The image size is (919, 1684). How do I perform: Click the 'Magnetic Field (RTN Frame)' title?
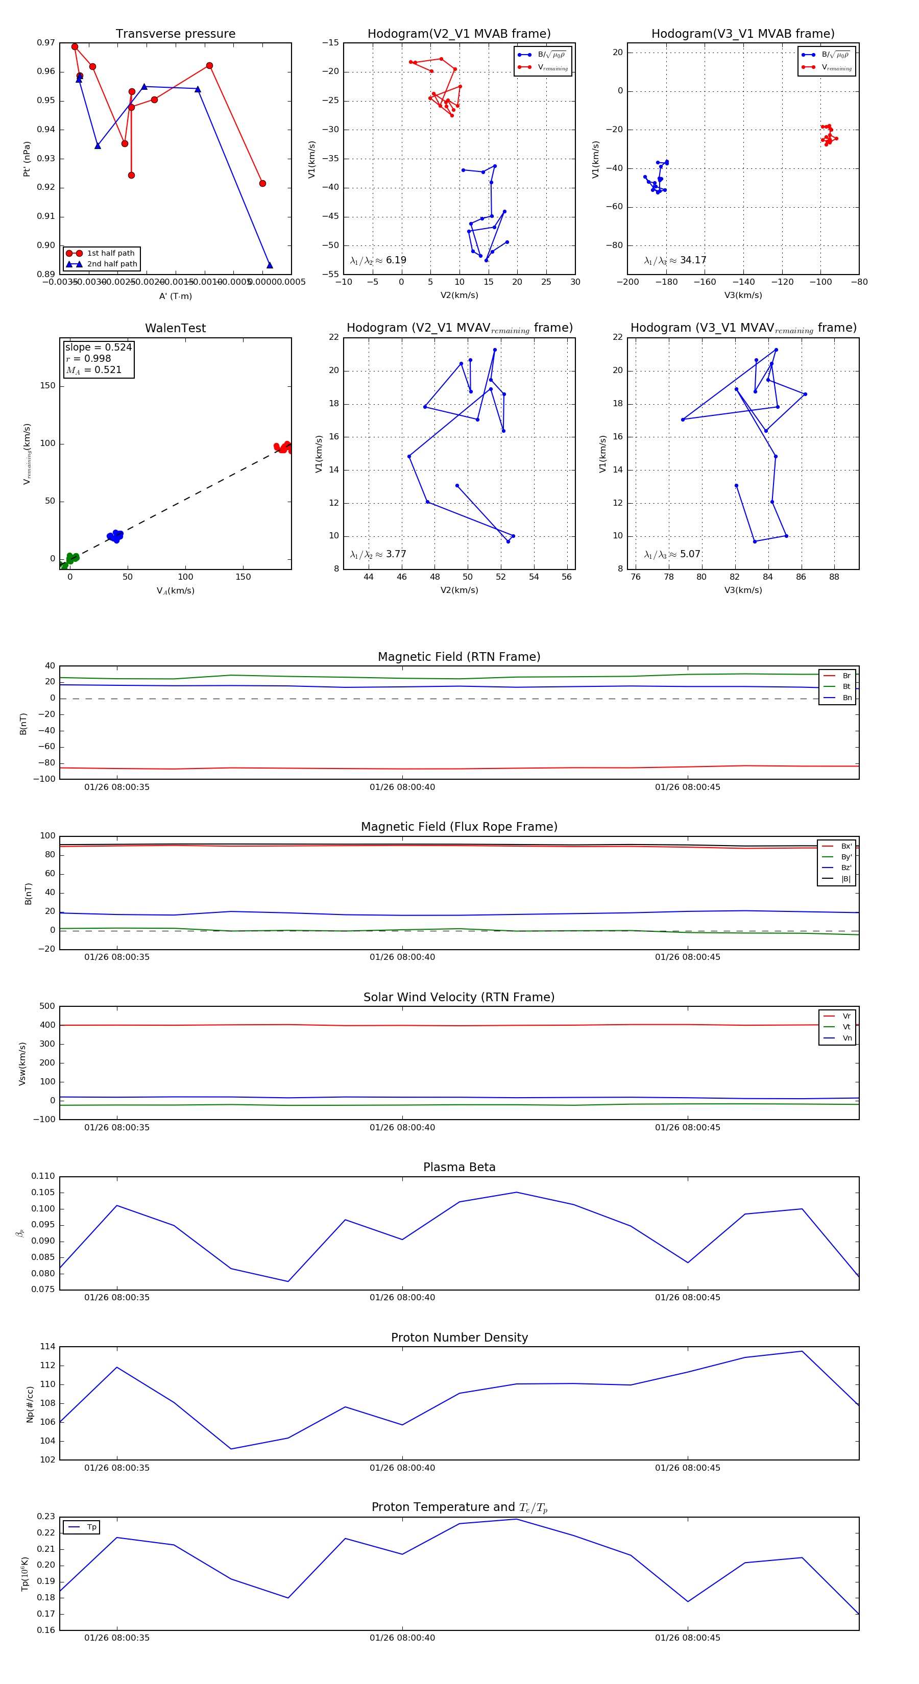pyautogui.click(x=459, y=656)
